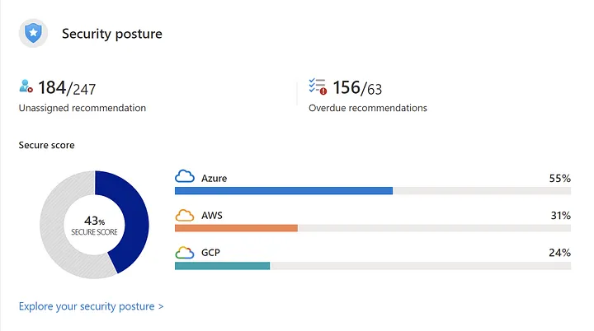Screen dimensions: 594x331
Task: Select the AWS orange progress bar
Action: (236, 228)
